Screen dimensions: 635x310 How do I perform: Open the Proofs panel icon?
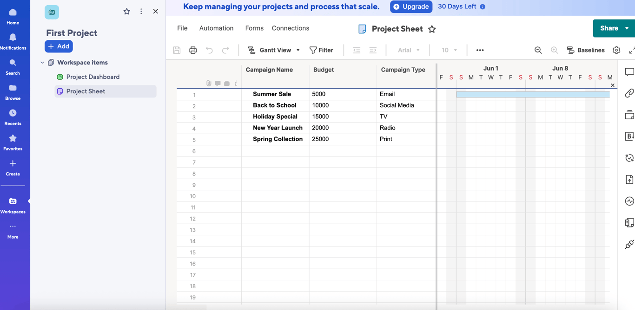tap(629, 115)
